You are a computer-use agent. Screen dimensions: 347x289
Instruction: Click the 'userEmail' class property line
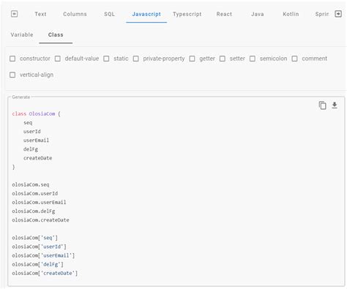[36, 140]
